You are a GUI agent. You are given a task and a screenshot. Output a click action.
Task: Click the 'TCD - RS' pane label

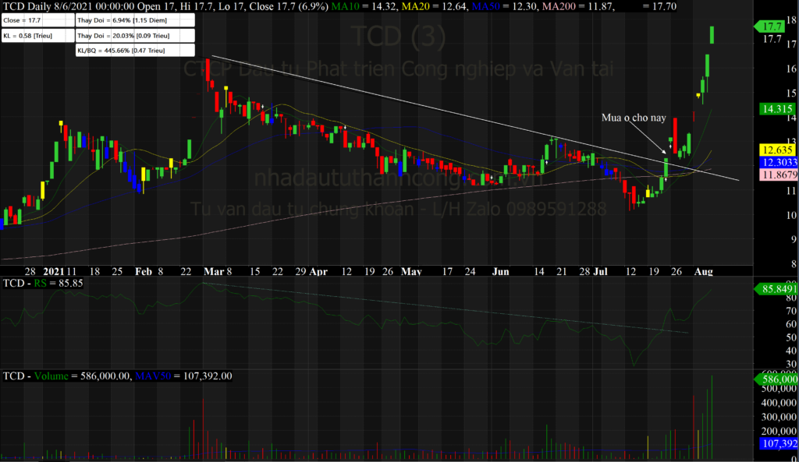point(27,285)
